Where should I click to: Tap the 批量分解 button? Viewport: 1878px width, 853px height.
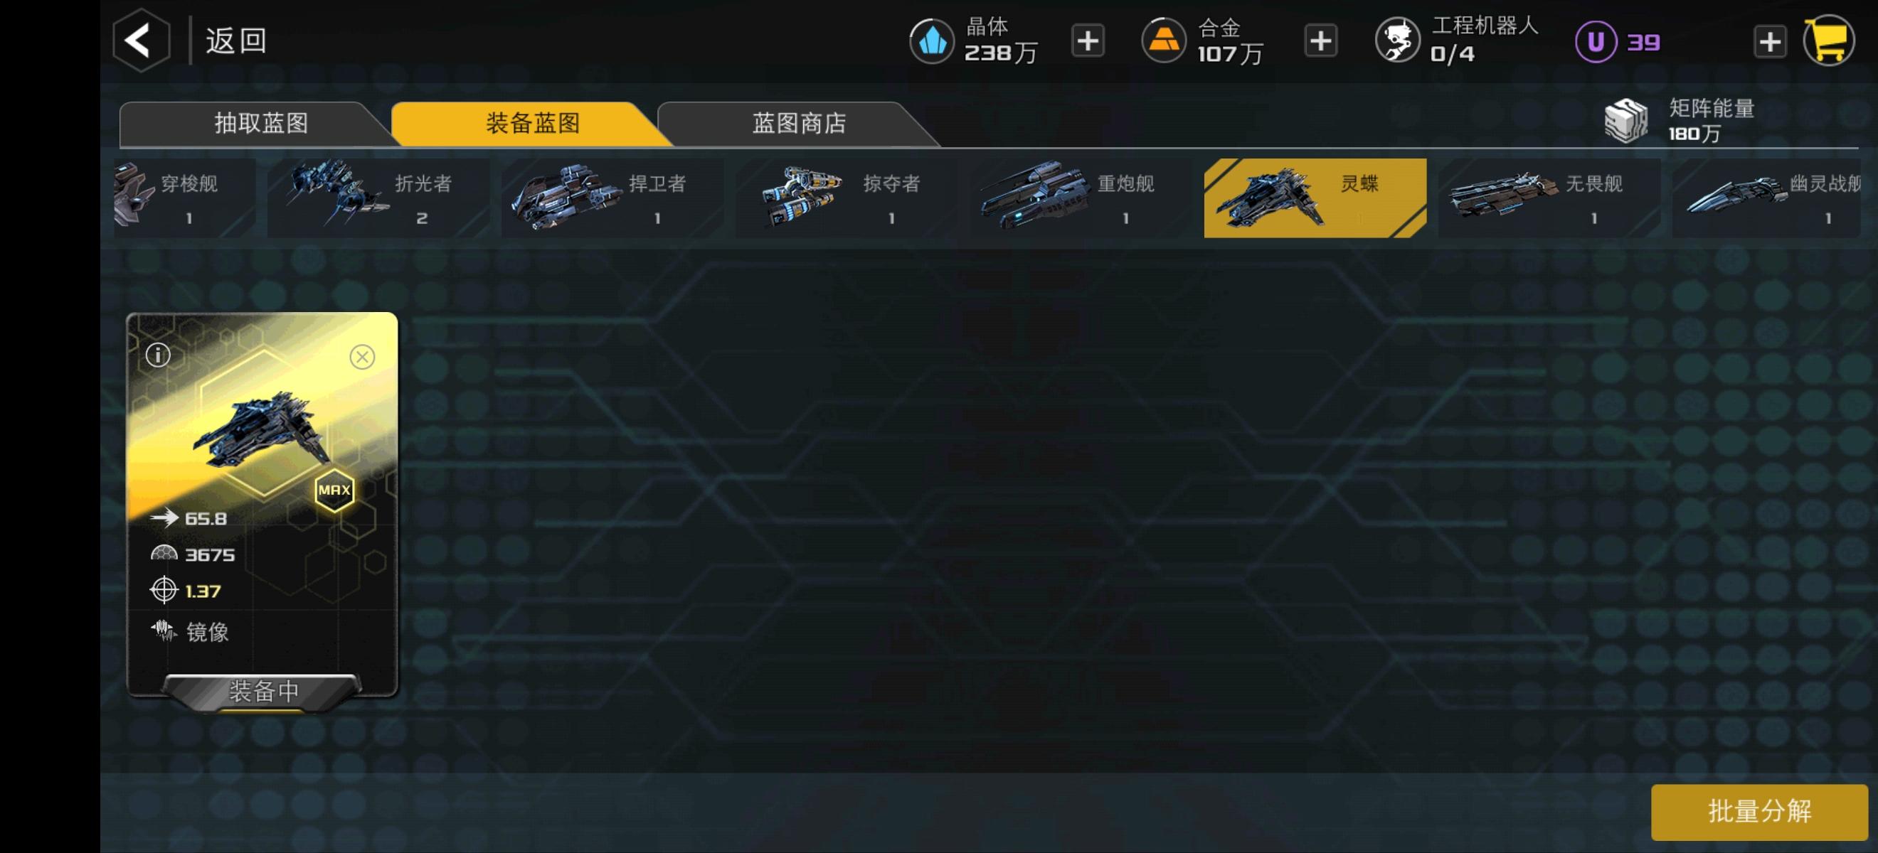pos(1758,812)
